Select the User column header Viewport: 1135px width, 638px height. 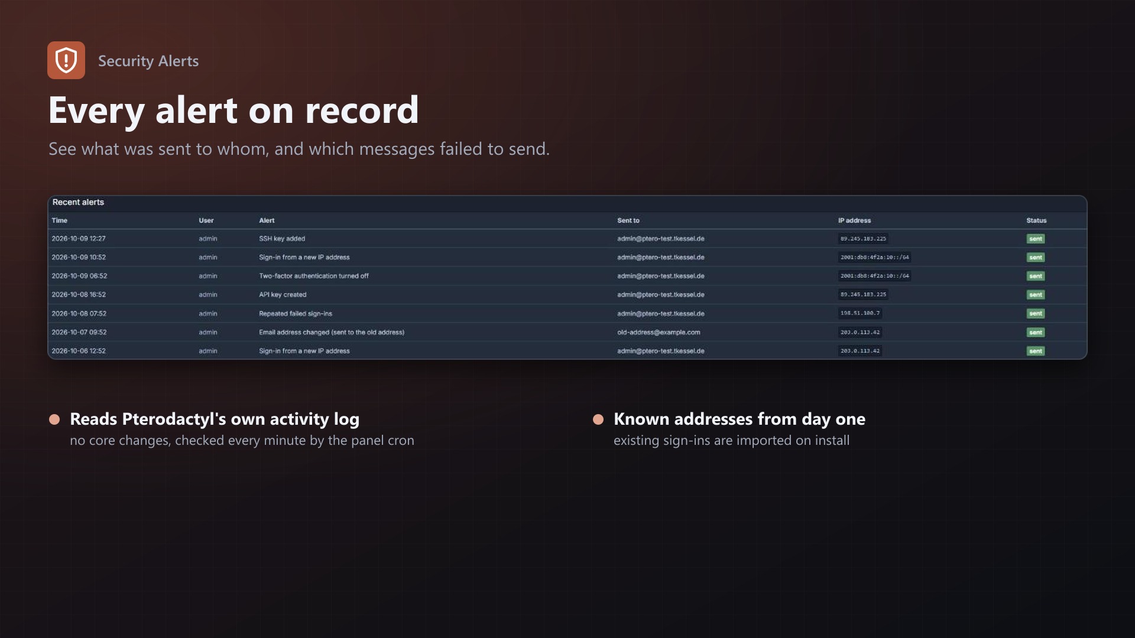[206, 220]
